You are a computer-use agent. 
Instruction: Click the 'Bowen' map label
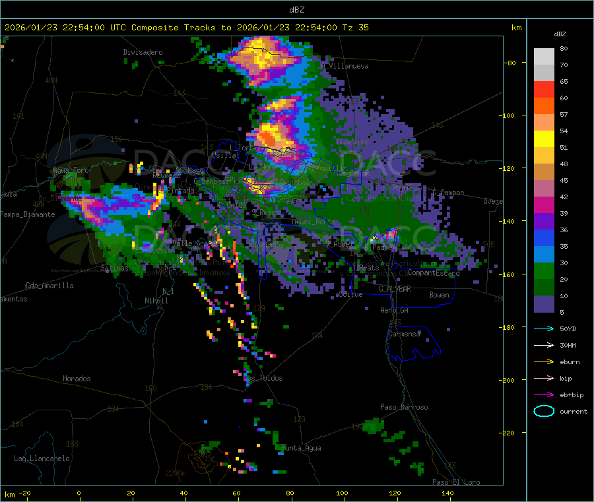439,295
